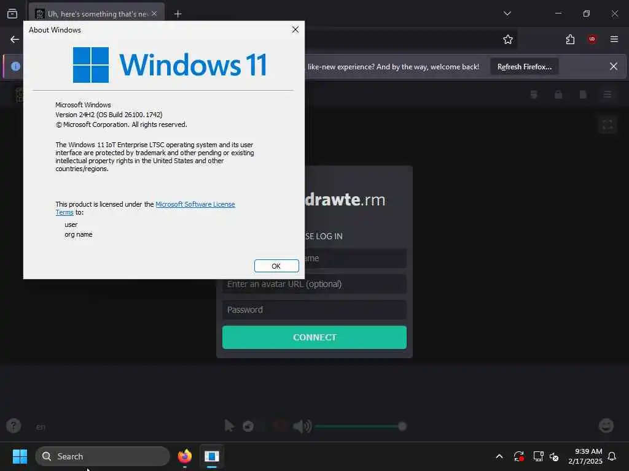Open the Windows Start menu
The image size is (629, 471).
(20, 456)
